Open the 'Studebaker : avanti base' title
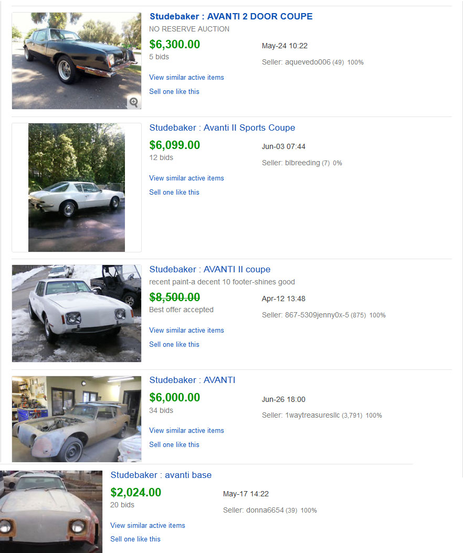 click(x=161, y=475)
